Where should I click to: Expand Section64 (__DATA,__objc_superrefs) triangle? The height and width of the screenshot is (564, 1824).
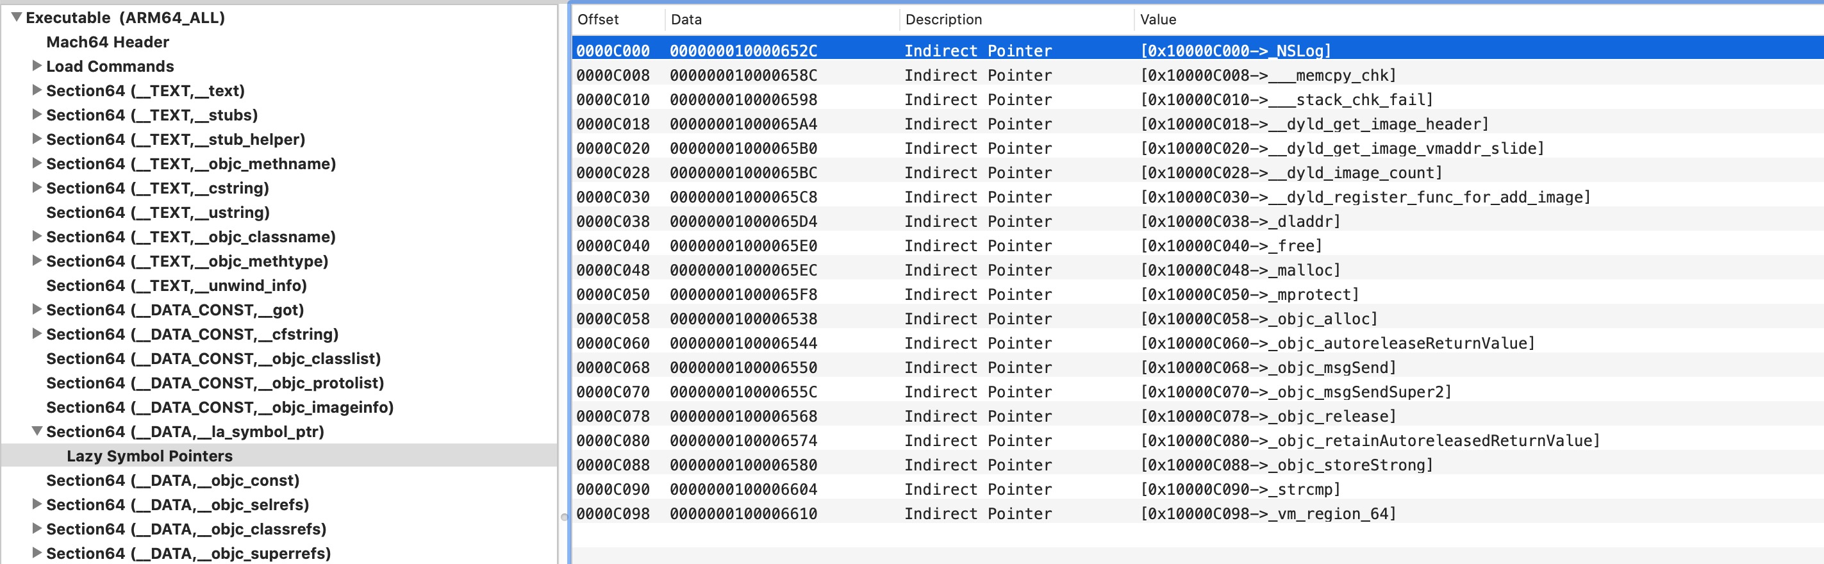coord(37,552)
